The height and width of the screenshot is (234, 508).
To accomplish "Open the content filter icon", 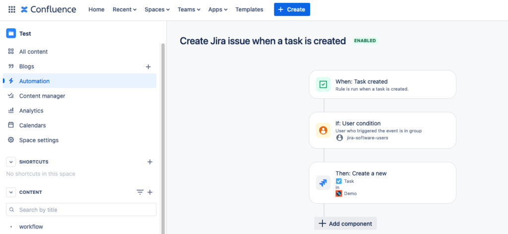I will tap(139, 192).
